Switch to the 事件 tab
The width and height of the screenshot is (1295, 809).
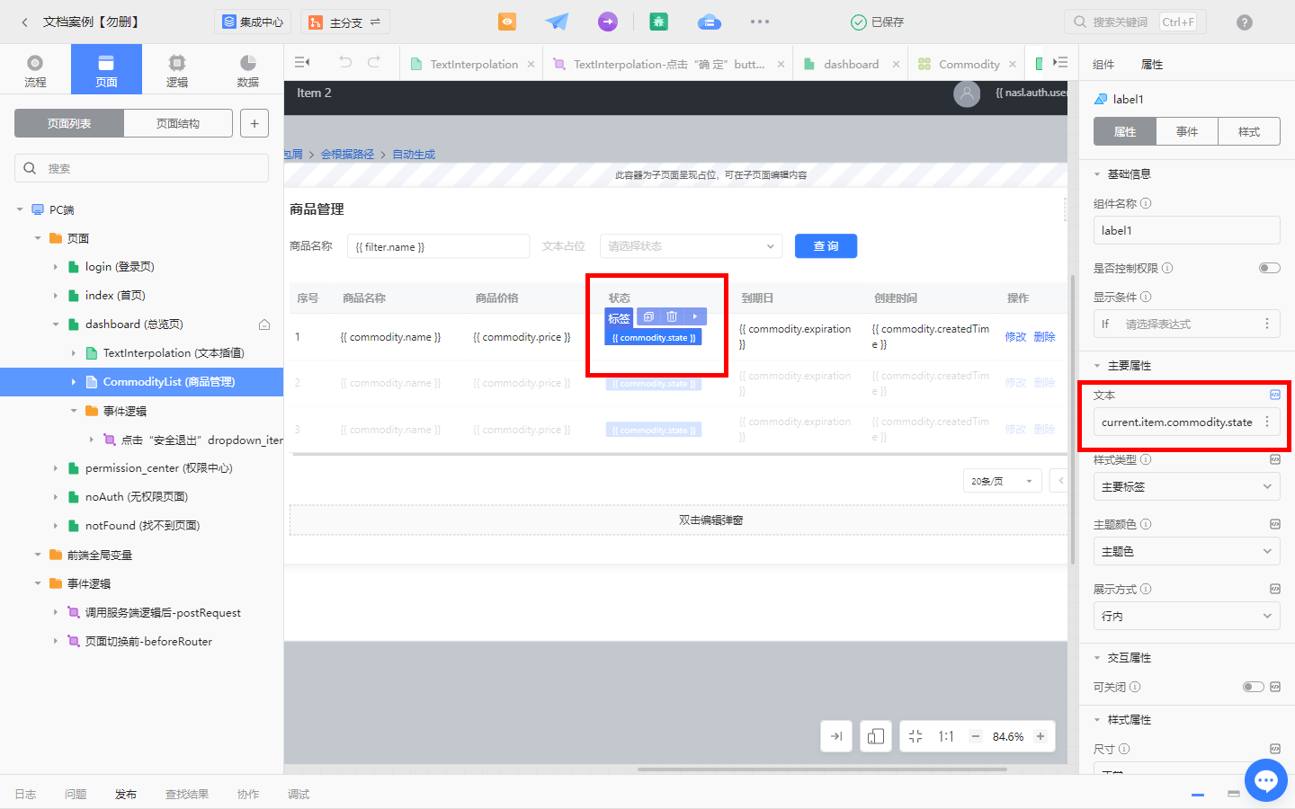1186,131
